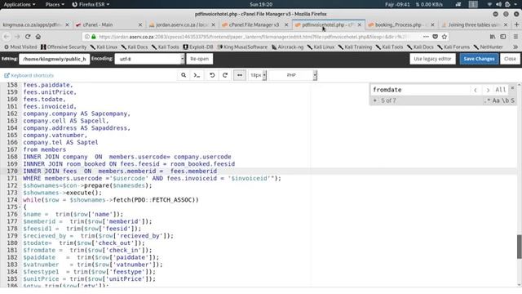Click Use legacy editor button

[x=432, y=59]
